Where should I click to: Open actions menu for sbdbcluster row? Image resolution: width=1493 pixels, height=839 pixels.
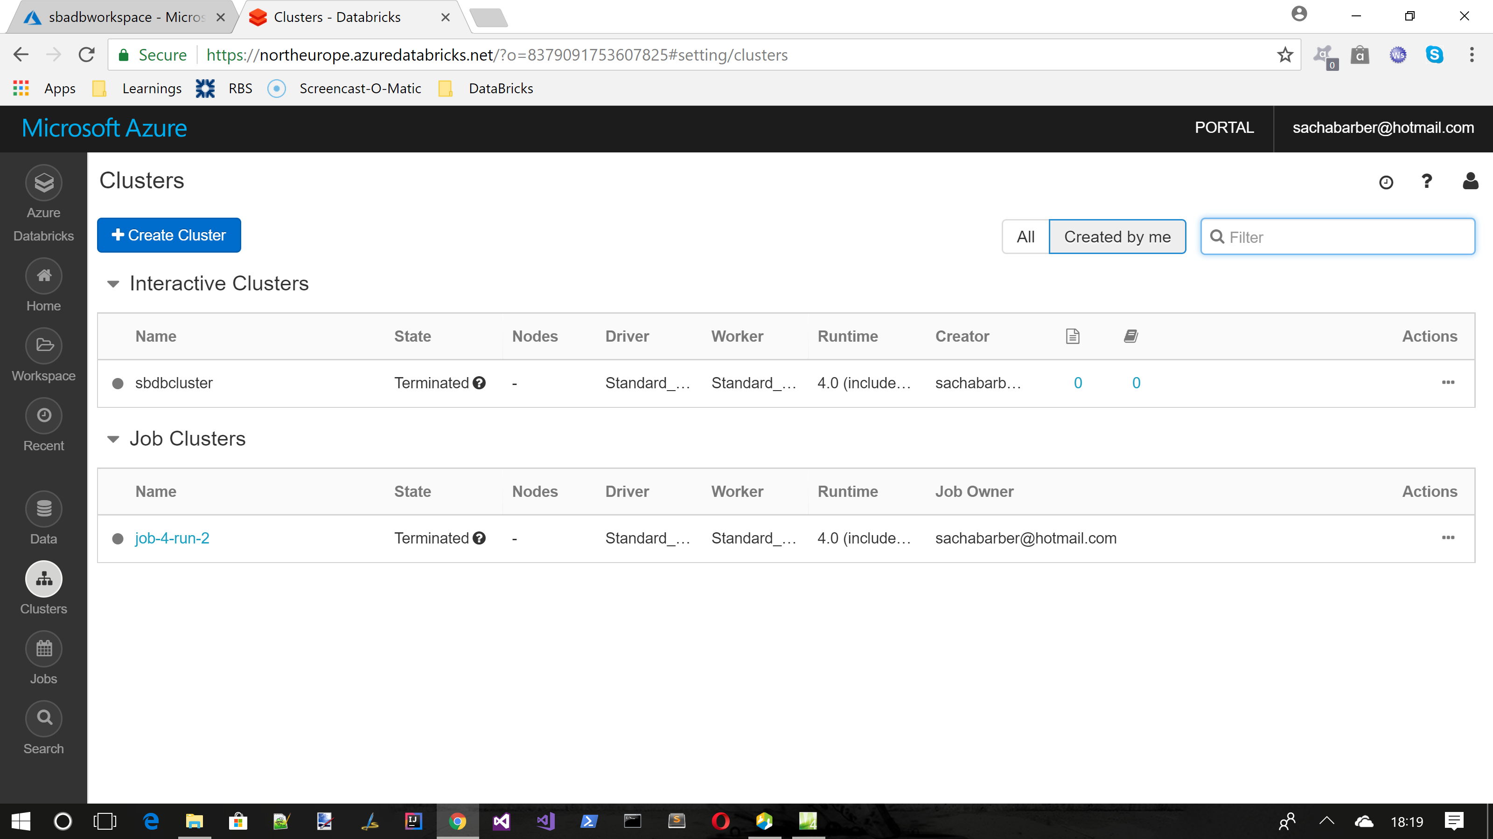tap(1448, 382)
